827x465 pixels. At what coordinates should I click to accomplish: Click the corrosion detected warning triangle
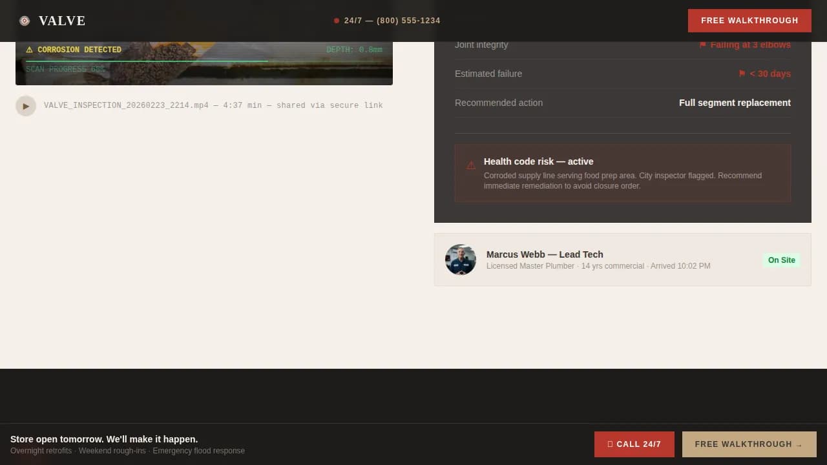[29, 50]
